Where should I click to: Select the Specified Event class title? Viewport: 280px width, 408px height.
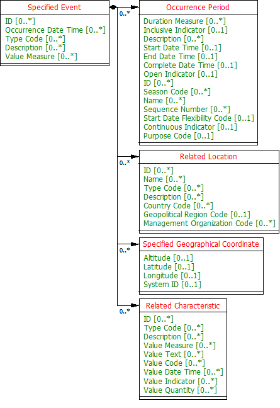tap(54, 8)
